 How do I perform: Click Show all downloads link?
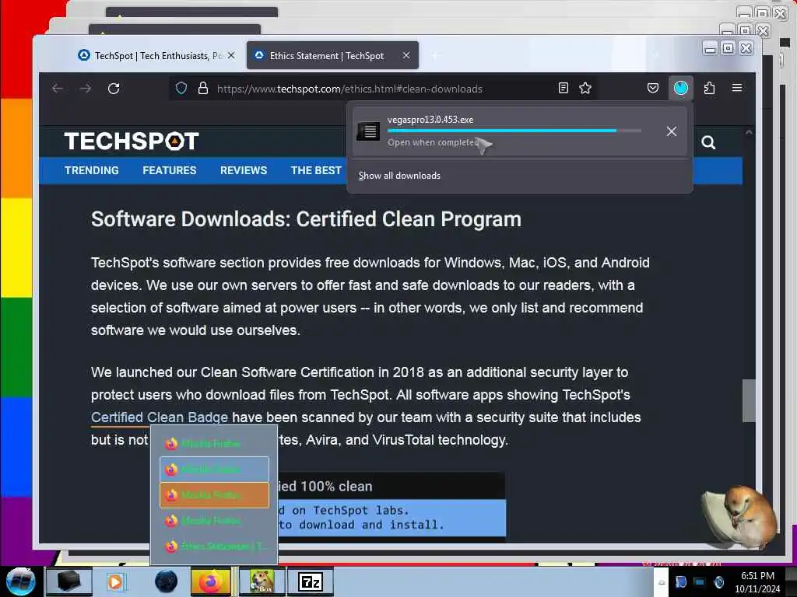pos(399,176)
